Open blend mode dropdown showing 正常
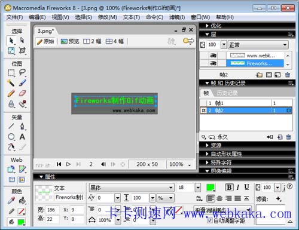 tap(258, 45)
